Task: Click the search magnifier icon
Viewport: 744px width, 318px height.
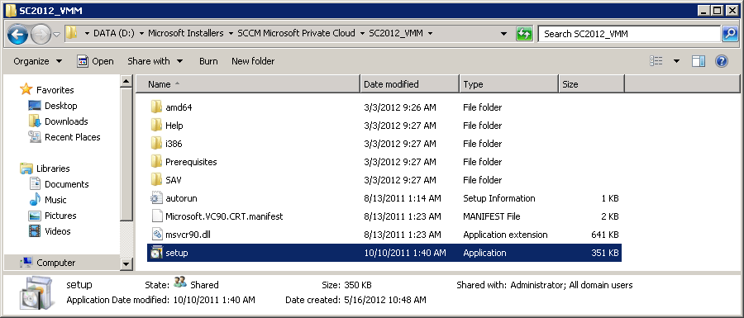Action: (729, 34)
